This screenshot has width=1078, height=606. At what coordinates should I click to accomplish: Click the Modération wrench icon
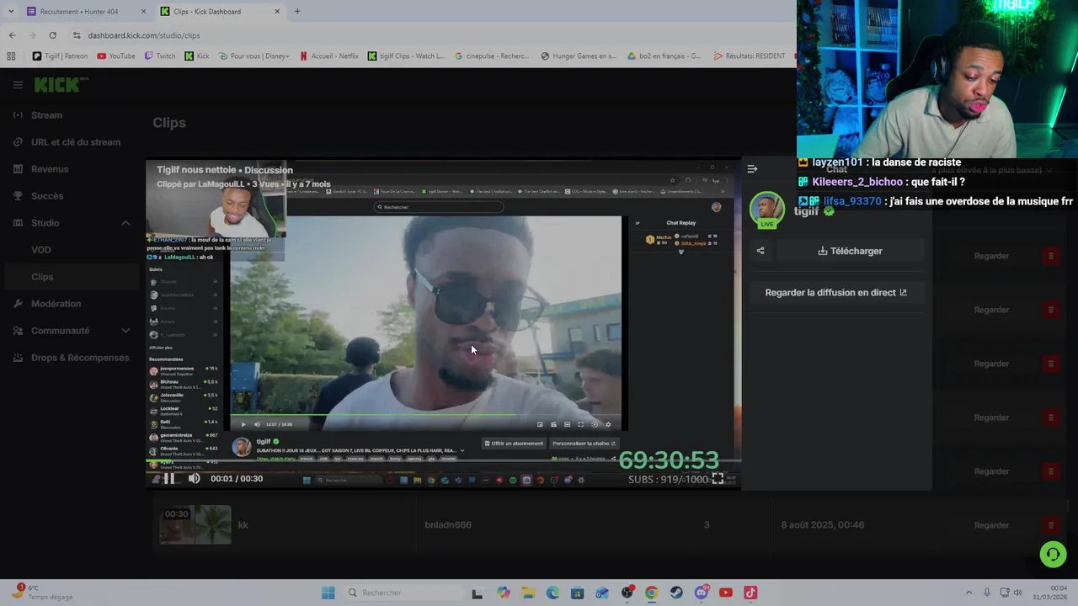(x=18, y=304)
